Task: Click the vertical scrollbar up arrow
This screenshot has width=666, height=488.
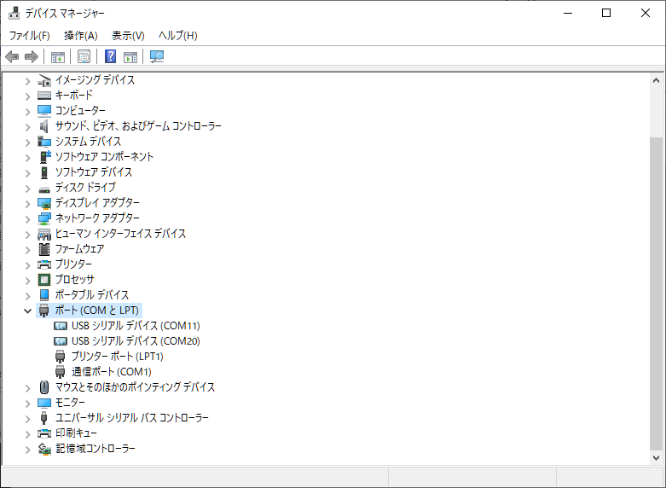Action: [x=656, y=79]
